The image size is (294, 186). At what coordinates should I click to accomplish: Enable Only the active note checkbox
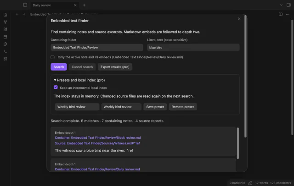(x=53, y=57)
